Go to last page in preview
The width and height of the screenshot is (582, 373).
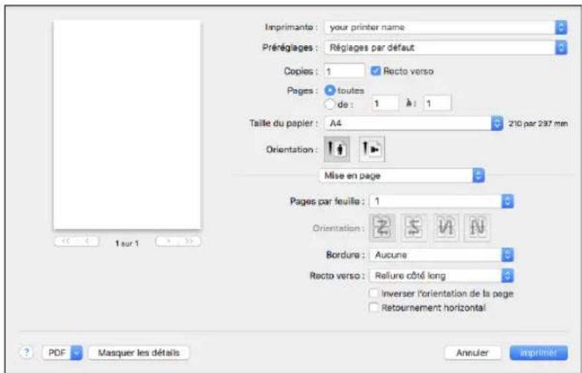point(190,241)
